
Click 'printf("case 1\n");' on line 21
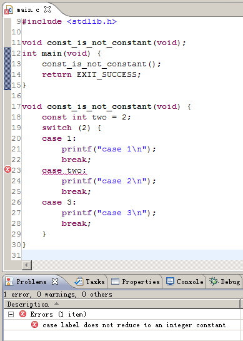(x=109, y=150)
